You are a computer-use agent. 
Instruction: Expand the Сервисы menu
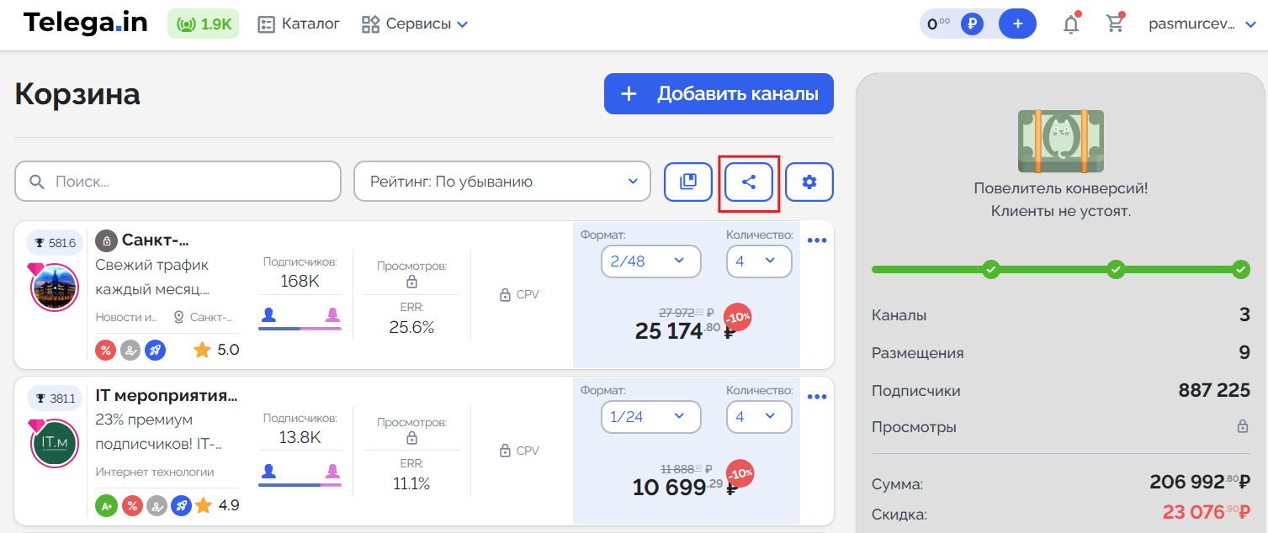pyautogui.click(x=415, y=24)
